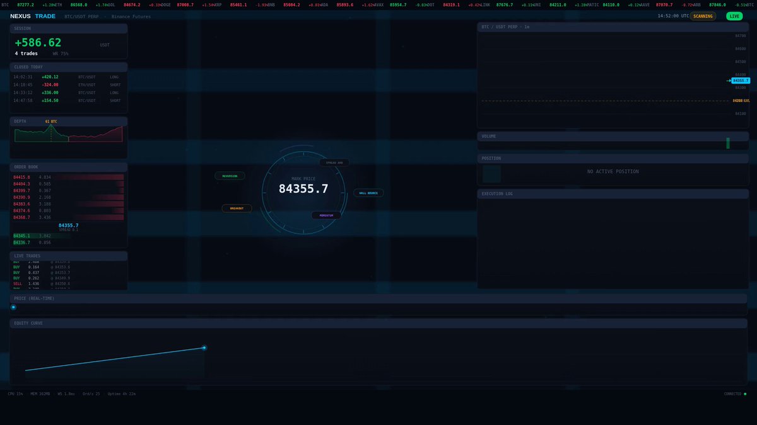Select the MOMENTUM strategy pill
Screen dimensions: 757x425
tap(326, 215)
